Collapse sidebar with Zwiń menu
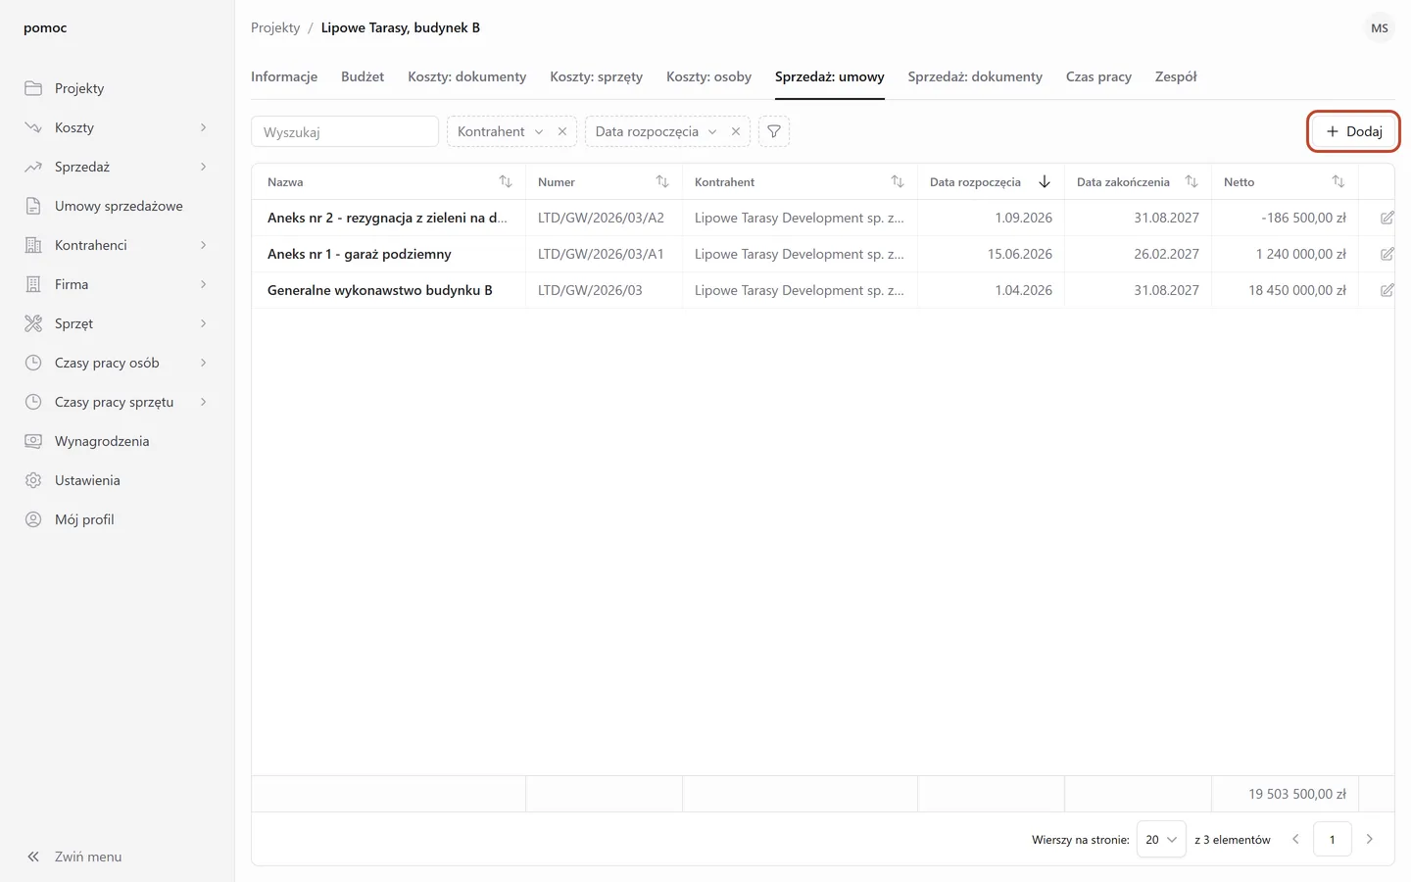 pos(74,857)
